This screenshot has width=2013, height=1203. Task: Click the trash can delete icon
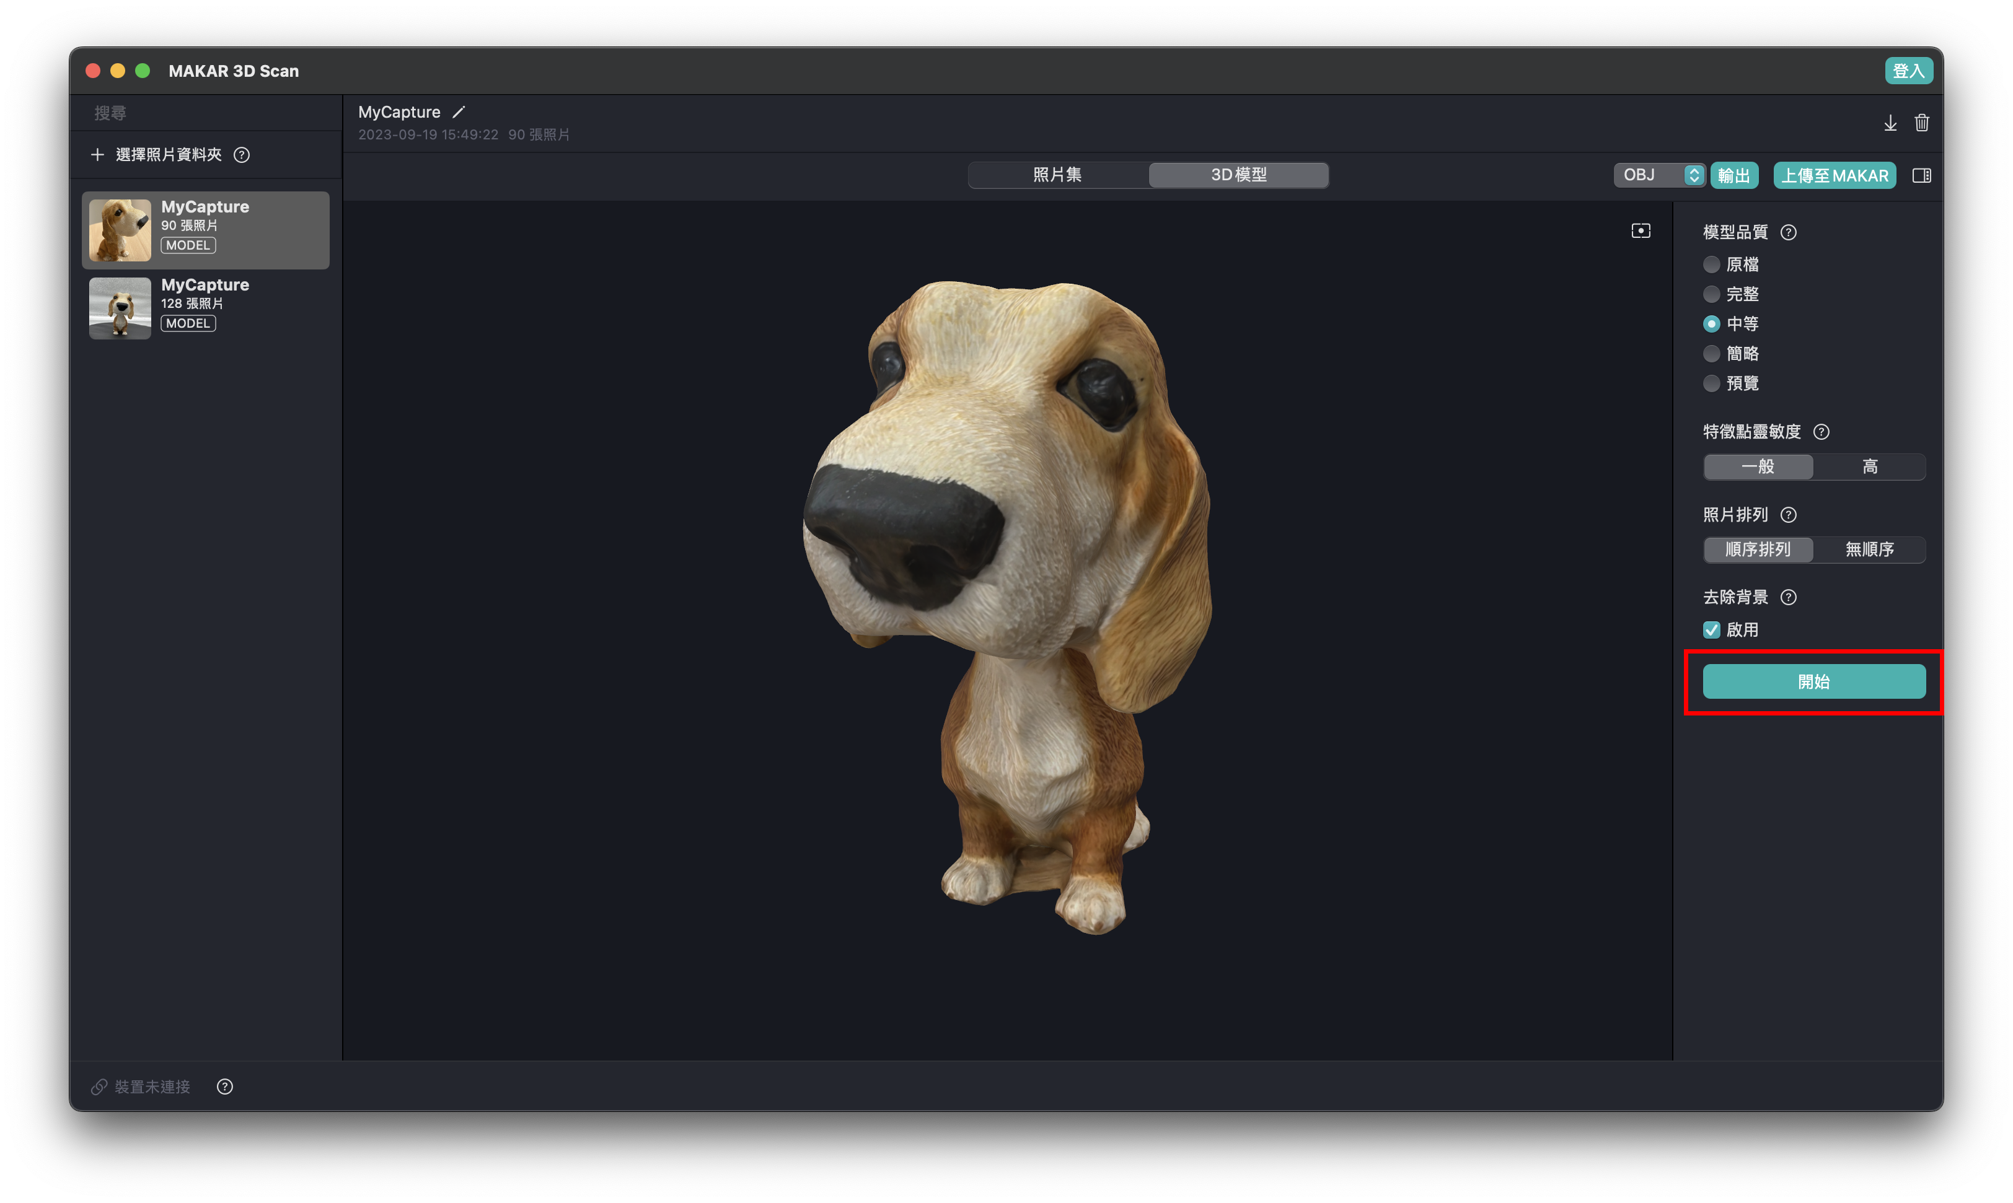(1921, 123)
